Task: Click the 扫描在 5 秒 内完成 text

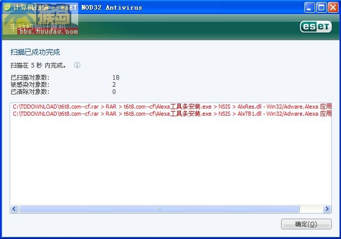Action: tap(38, 65)
